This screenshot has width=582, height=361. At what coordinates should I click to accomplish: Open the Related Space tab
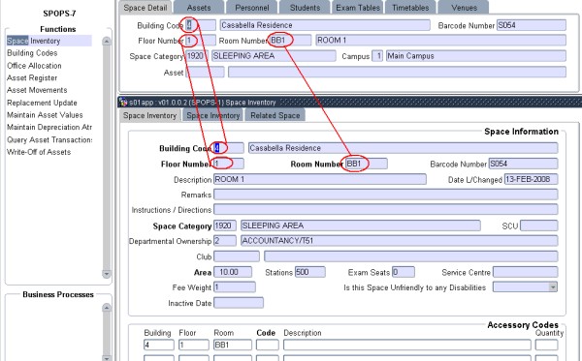(275, 115)
